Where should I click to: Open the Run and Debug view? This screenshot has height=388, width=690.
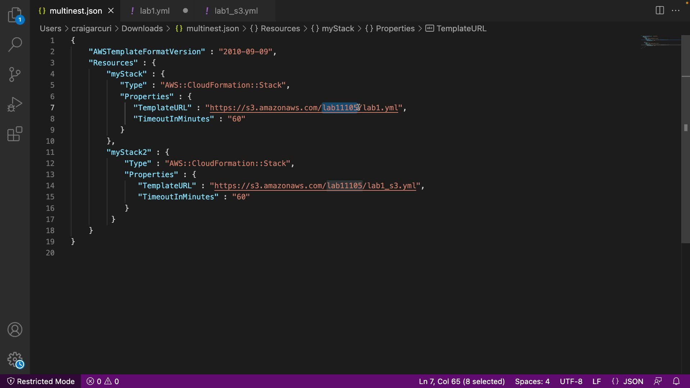pyautogui.click(x=15, y=104)
